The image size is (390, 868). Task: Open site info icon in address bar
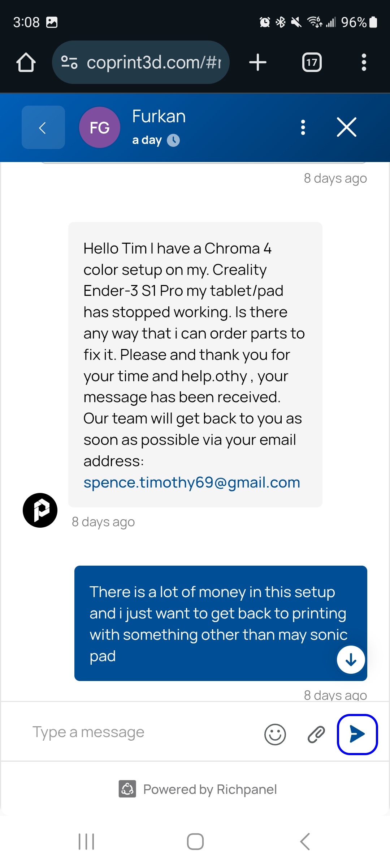coord(69,62)
